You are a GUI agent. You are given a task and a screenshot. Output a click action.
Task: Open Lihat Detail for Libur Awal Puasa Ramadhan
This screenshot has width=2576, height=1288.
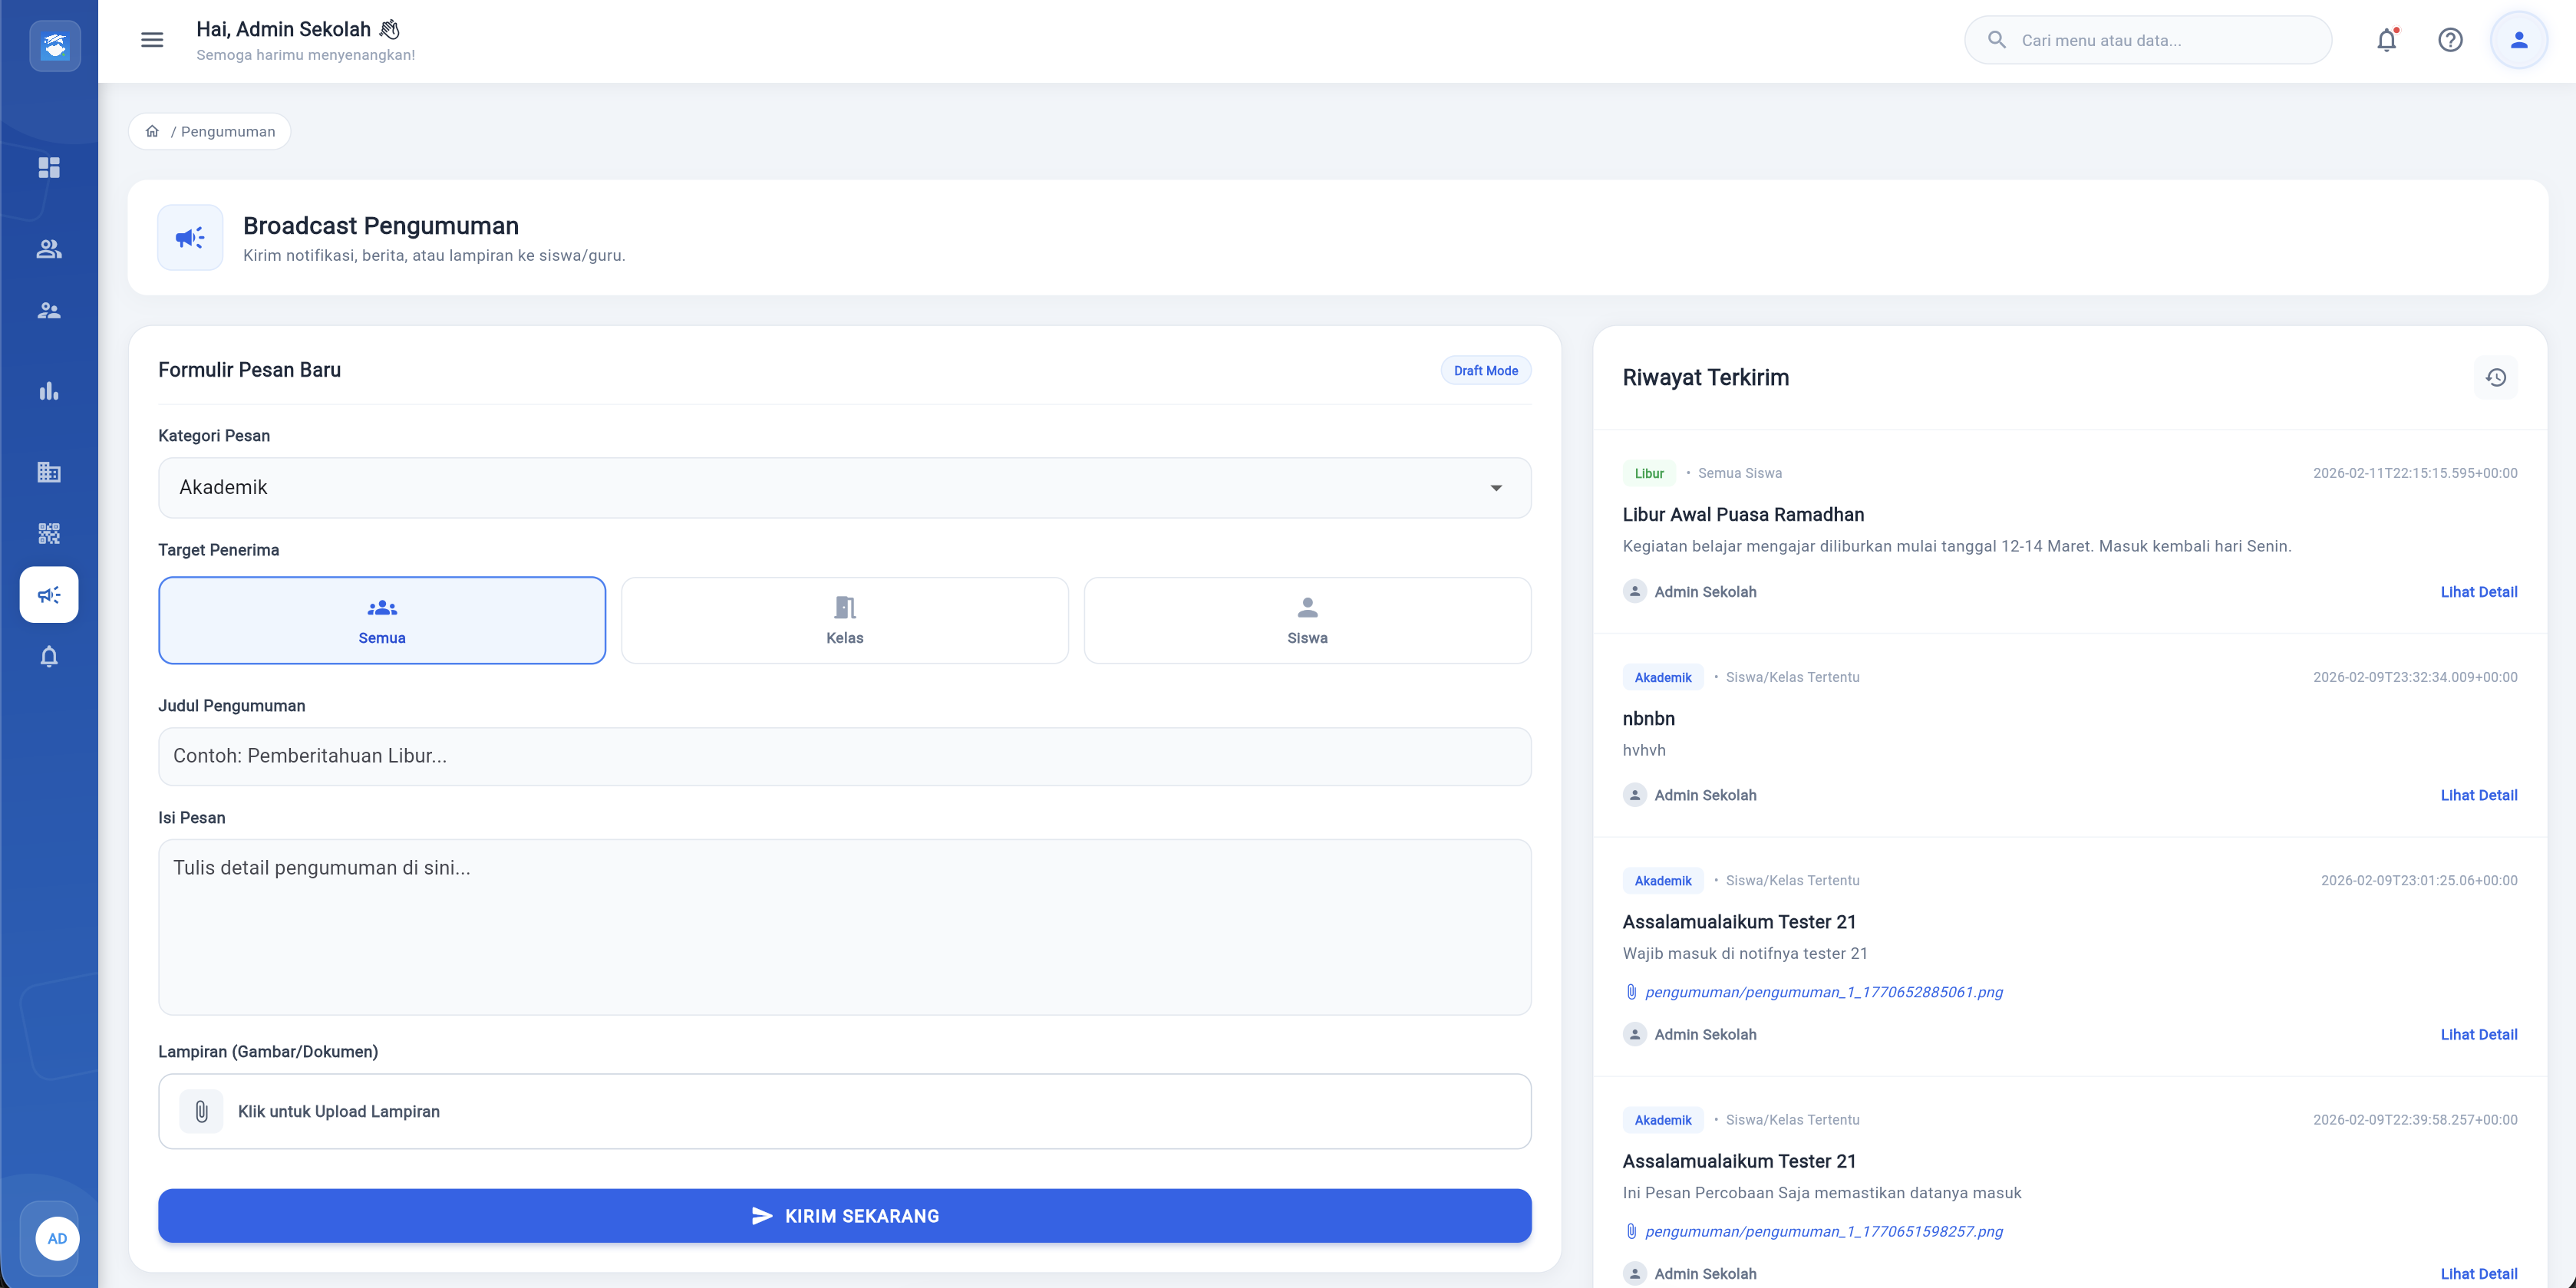point(2478,592)
